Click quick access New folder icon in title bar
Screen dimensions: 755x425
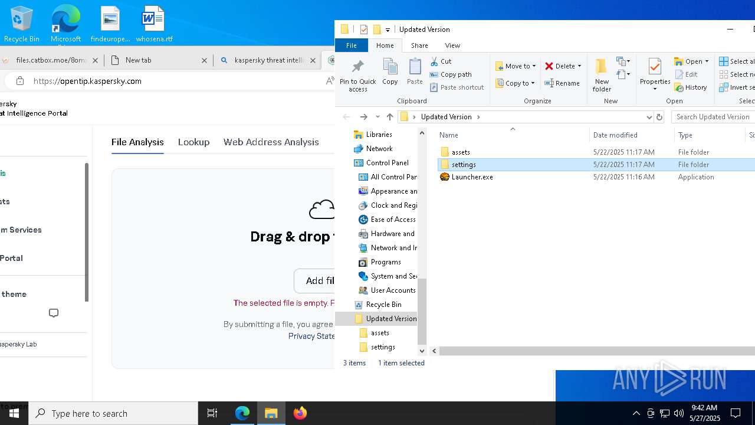[x=377, y=30]
